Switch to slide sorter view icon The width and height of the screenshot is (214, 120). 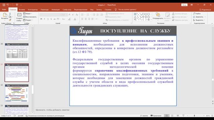point(172,116)
